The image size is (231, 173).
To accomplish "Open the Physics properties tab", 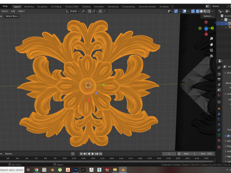I will pos(219,124).
